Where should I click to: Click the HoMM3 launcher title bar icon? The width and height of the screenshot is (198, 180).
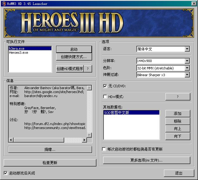[x=3, y=3]
